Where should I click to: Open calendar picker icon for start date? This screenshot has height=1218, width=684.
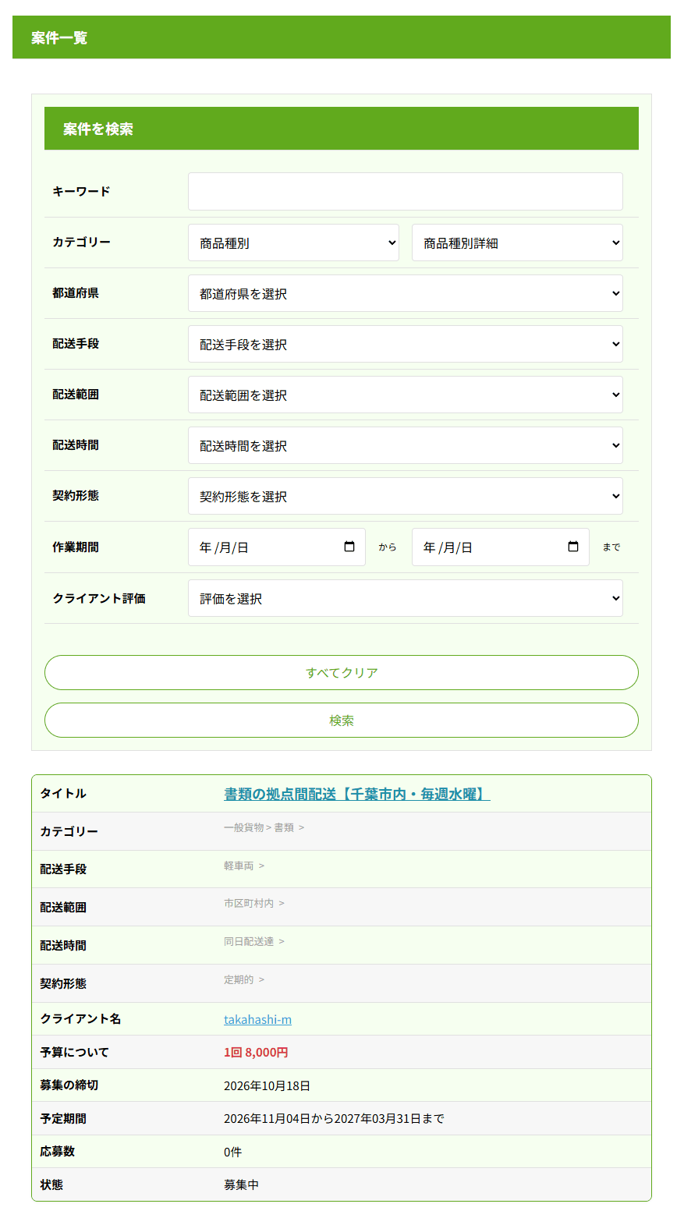[x=349, y=547]
